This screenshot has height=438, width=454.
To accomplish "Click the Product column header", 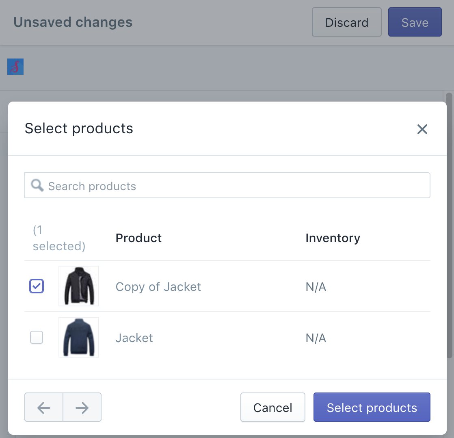I will 138,238.
